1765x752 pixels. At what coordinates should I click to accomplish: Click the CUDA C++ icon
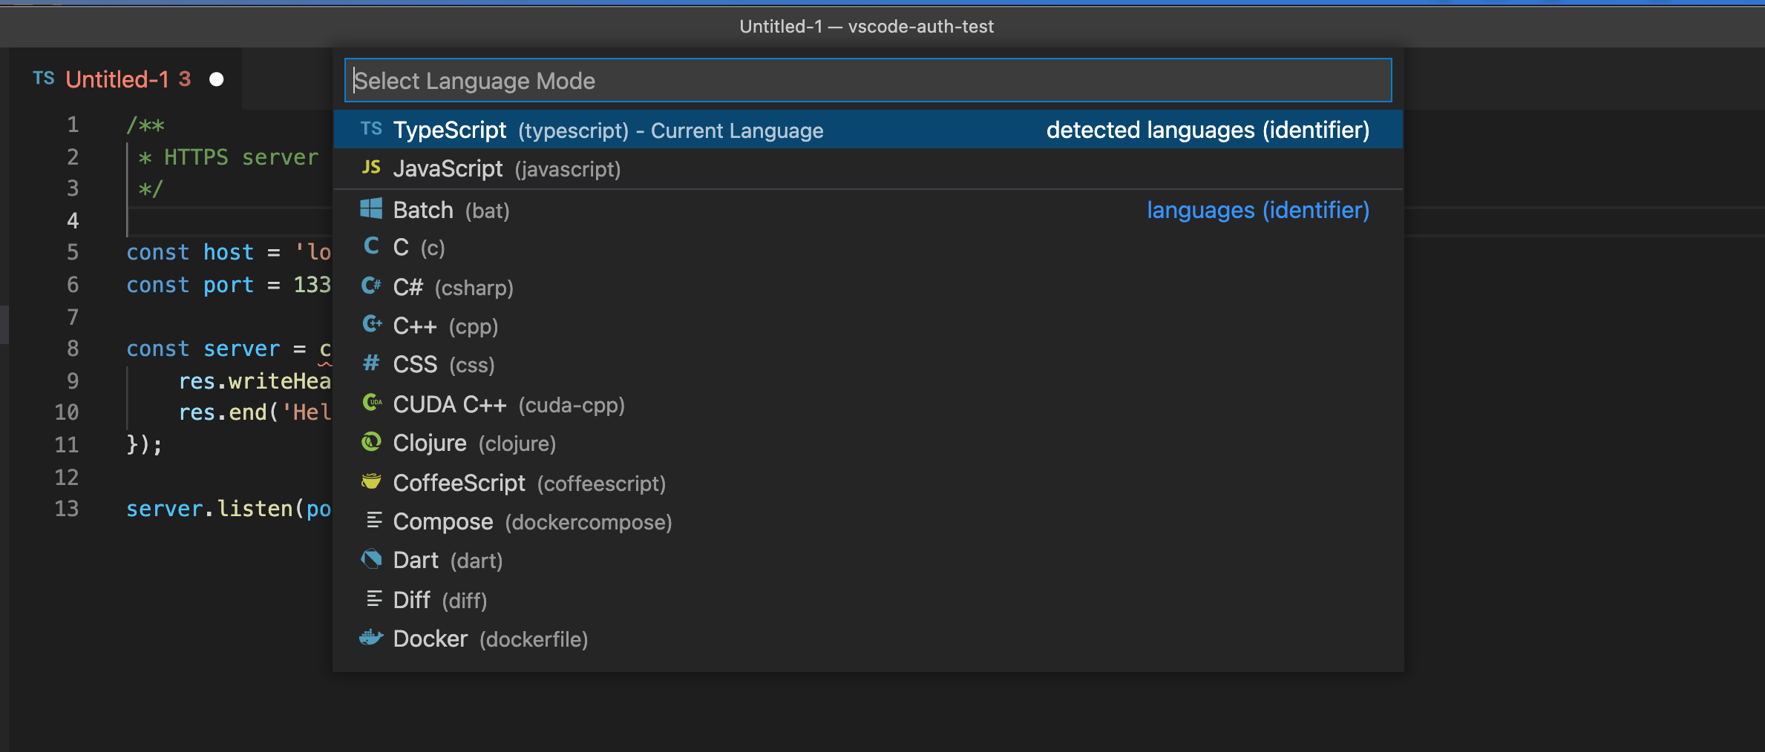coord(371,403)
